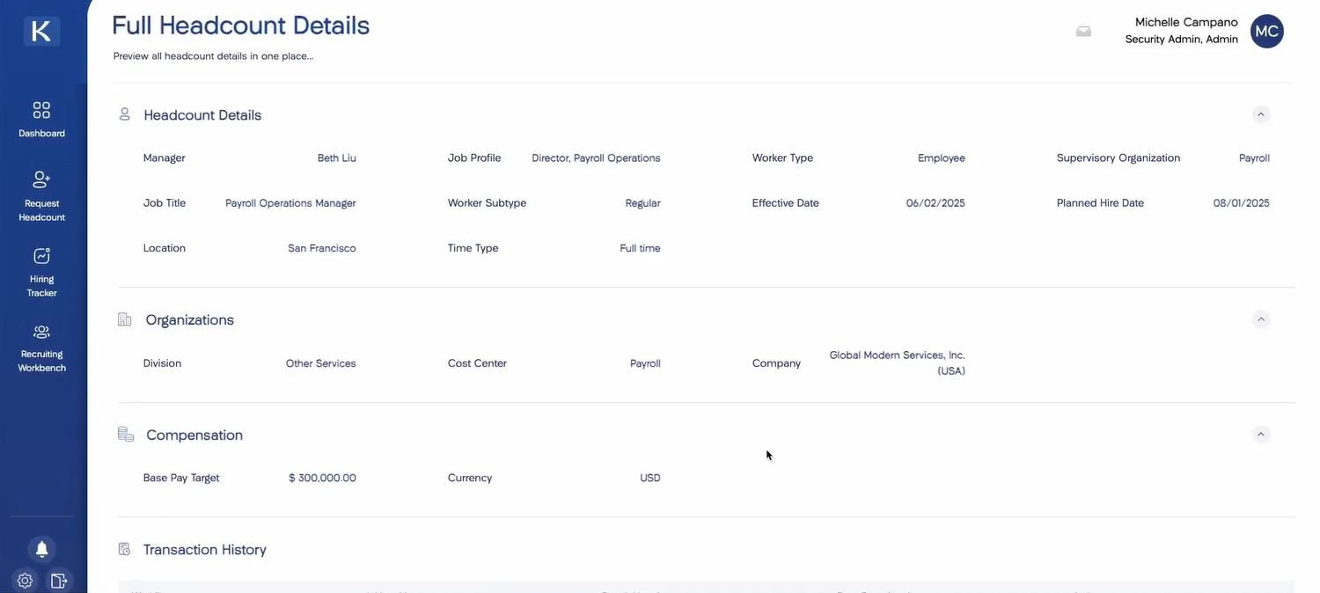Collapse the Headcount Details section
The width and height of the screenshot is (1320, 593).
pyautogui.click(x=1261, y=114)
